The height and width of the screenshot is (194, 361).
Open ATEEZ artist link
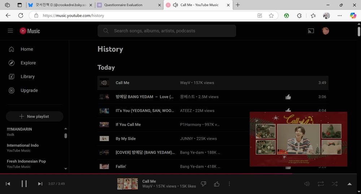click(186, 110)
